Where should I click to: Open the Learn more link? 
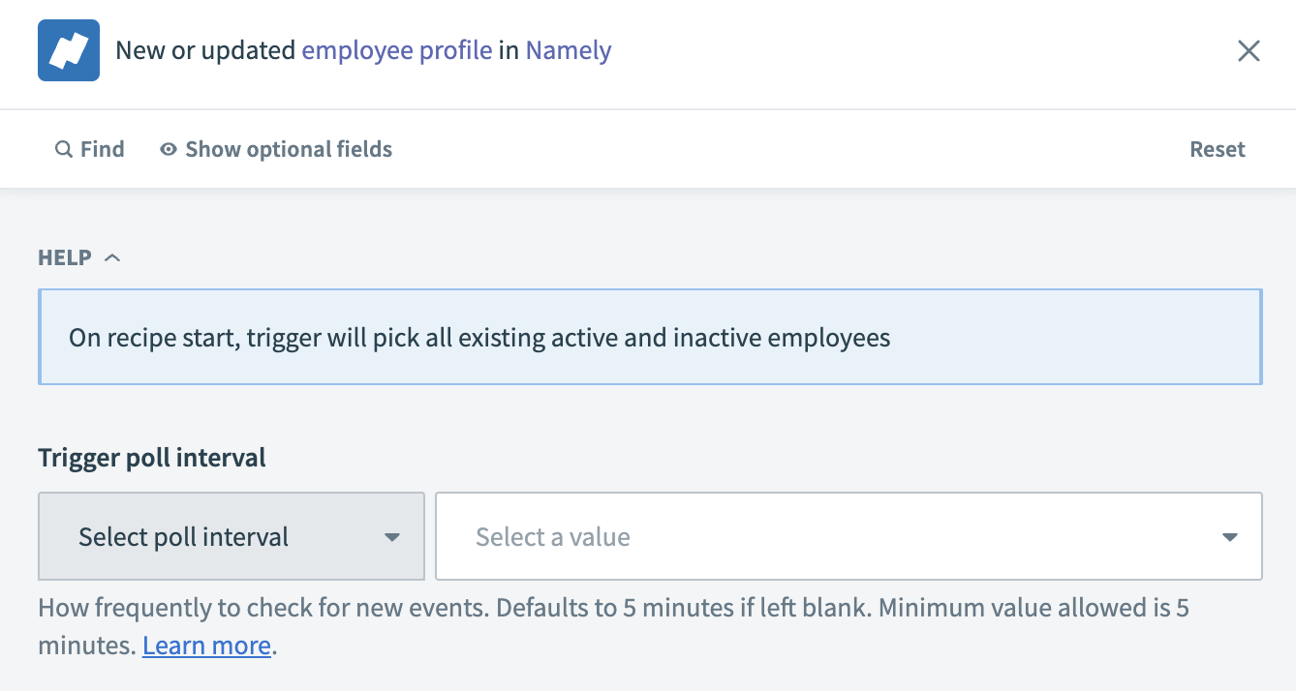pos(206,646)
